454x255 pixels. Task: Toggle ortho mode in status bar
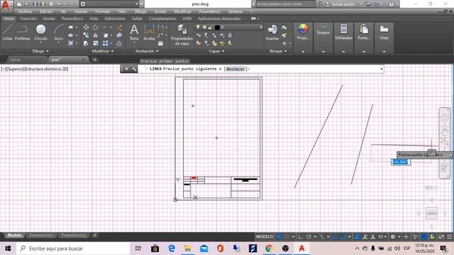pos(301,237)
